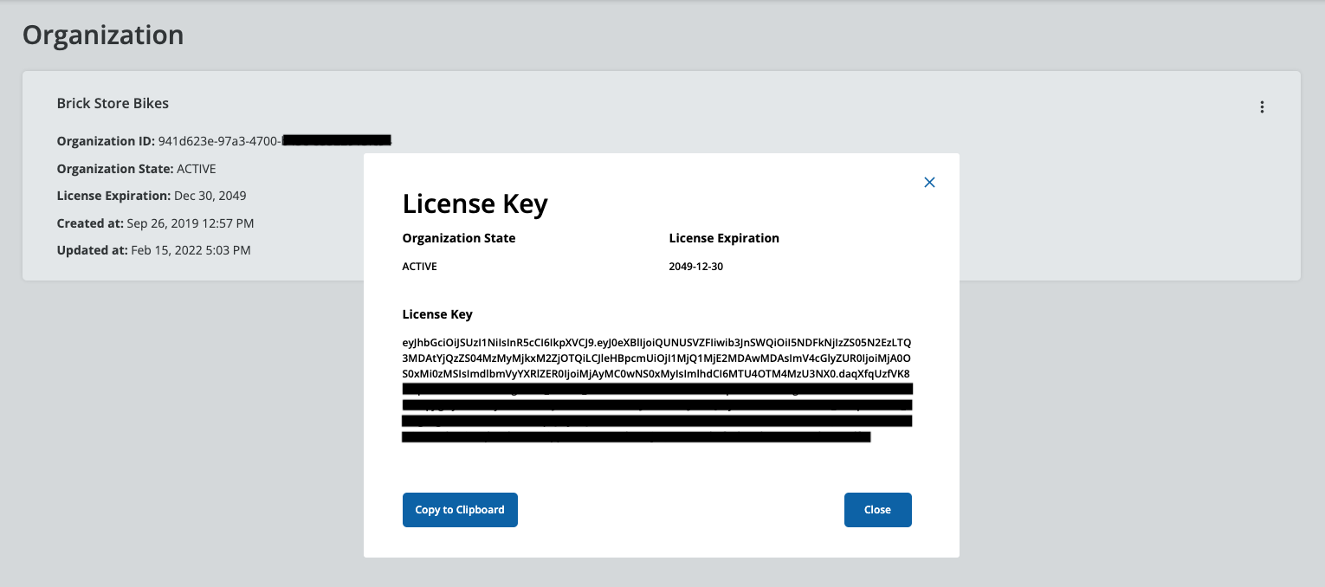
Task: Select the visible license key string text
Action: [x=656, y=358]
